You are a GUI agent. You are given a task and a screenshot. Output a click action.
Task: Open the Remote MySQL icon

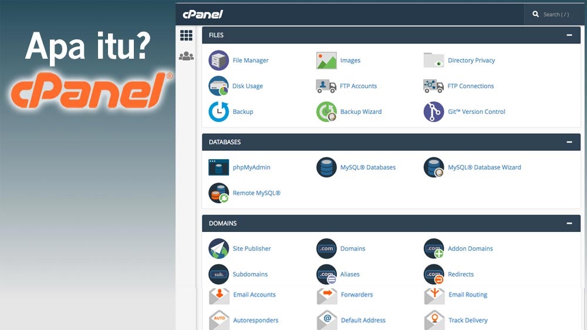(218, 193)
